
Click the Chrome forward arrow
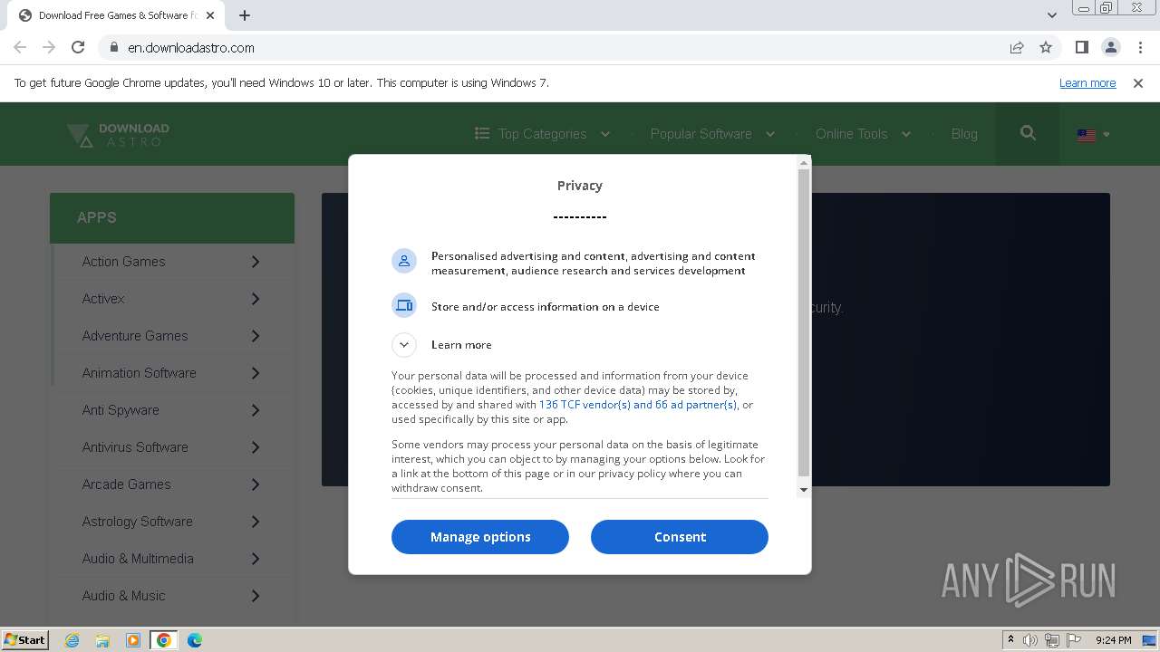click(49, 47)
